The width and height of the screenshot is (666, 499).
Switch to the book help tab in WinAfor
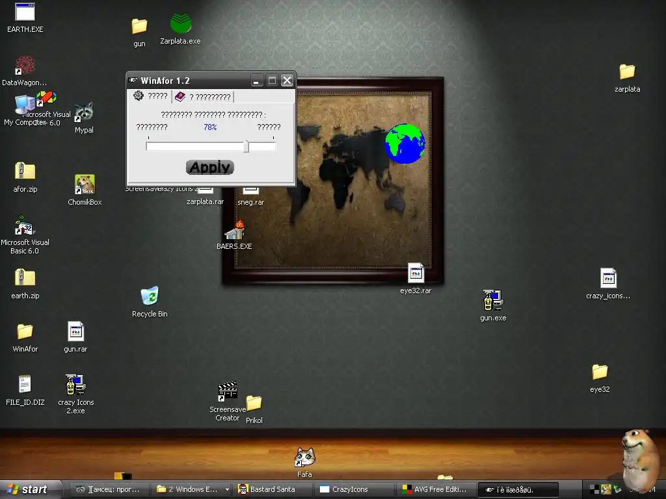[203, 97]
